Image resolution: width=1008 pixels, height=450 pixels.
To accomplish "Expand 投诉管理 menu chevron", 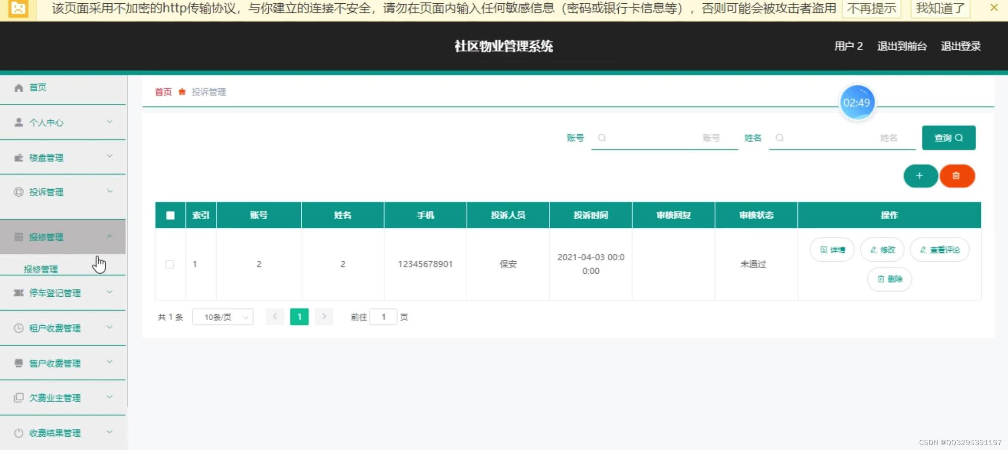I will point(109,191).
